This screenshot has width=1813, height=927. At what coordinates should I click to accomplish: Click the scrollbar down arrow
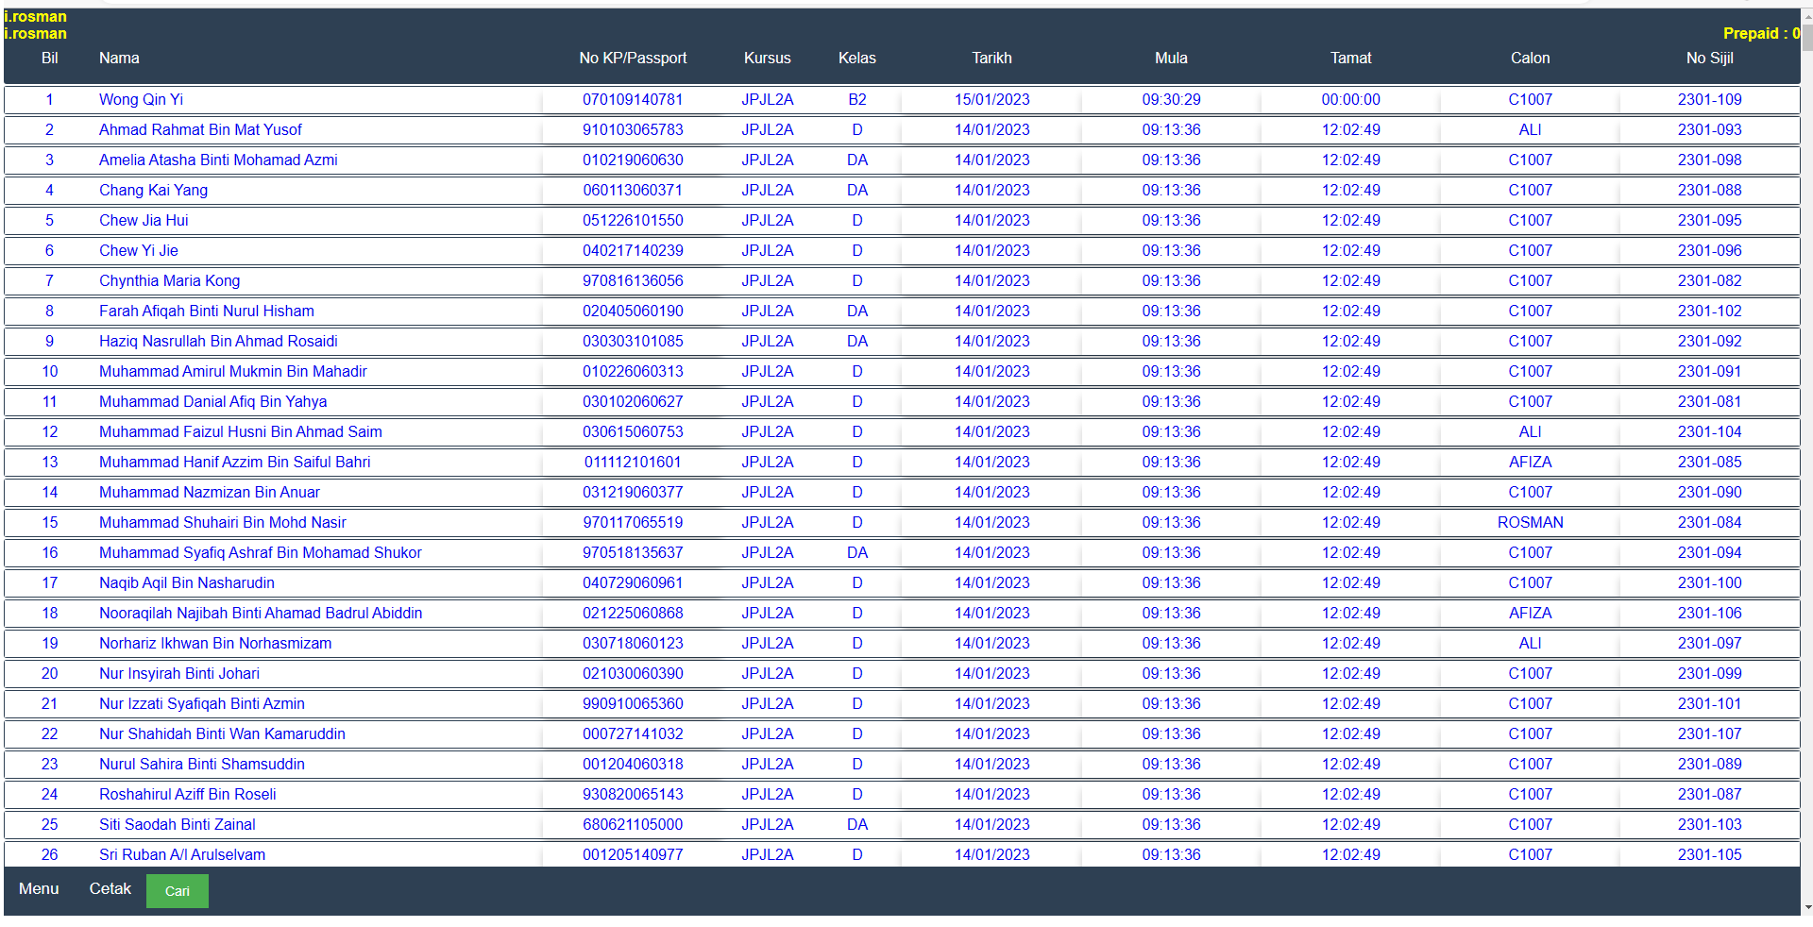[1806, 908]
